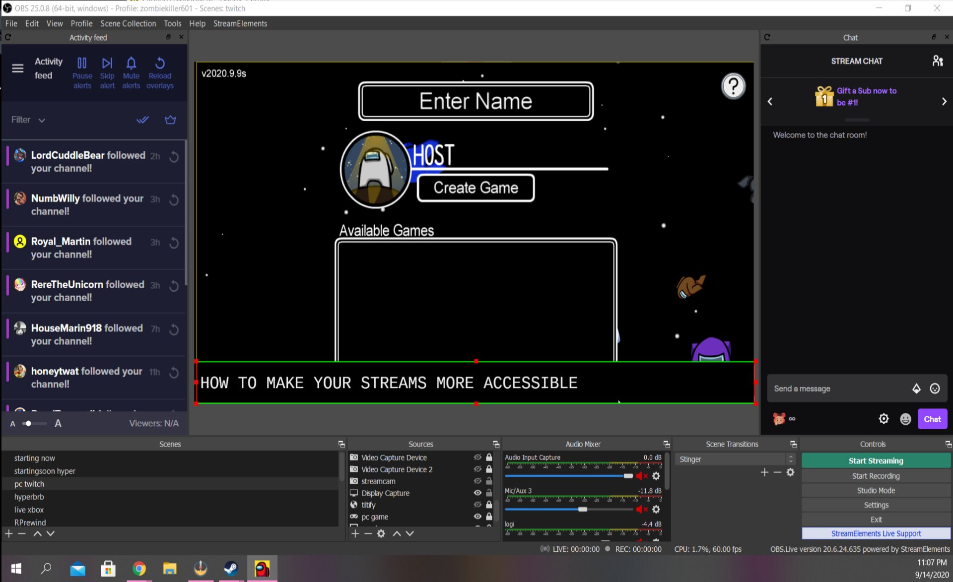
Task: Expand the activity Filter dropdown
Action: pos(28,120)
